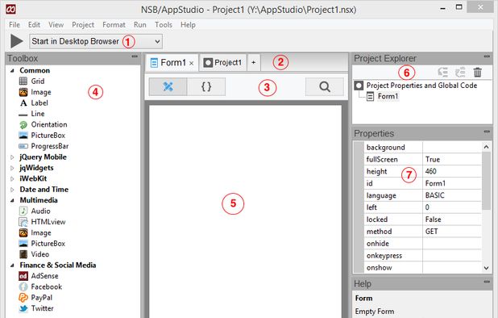Viewport: 498px width, 318px height.
Task: Click the language value BASIC
Action: [452, 195]
